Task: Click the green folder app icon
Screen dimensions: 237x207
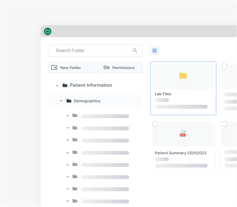Action: coord(47,31)
